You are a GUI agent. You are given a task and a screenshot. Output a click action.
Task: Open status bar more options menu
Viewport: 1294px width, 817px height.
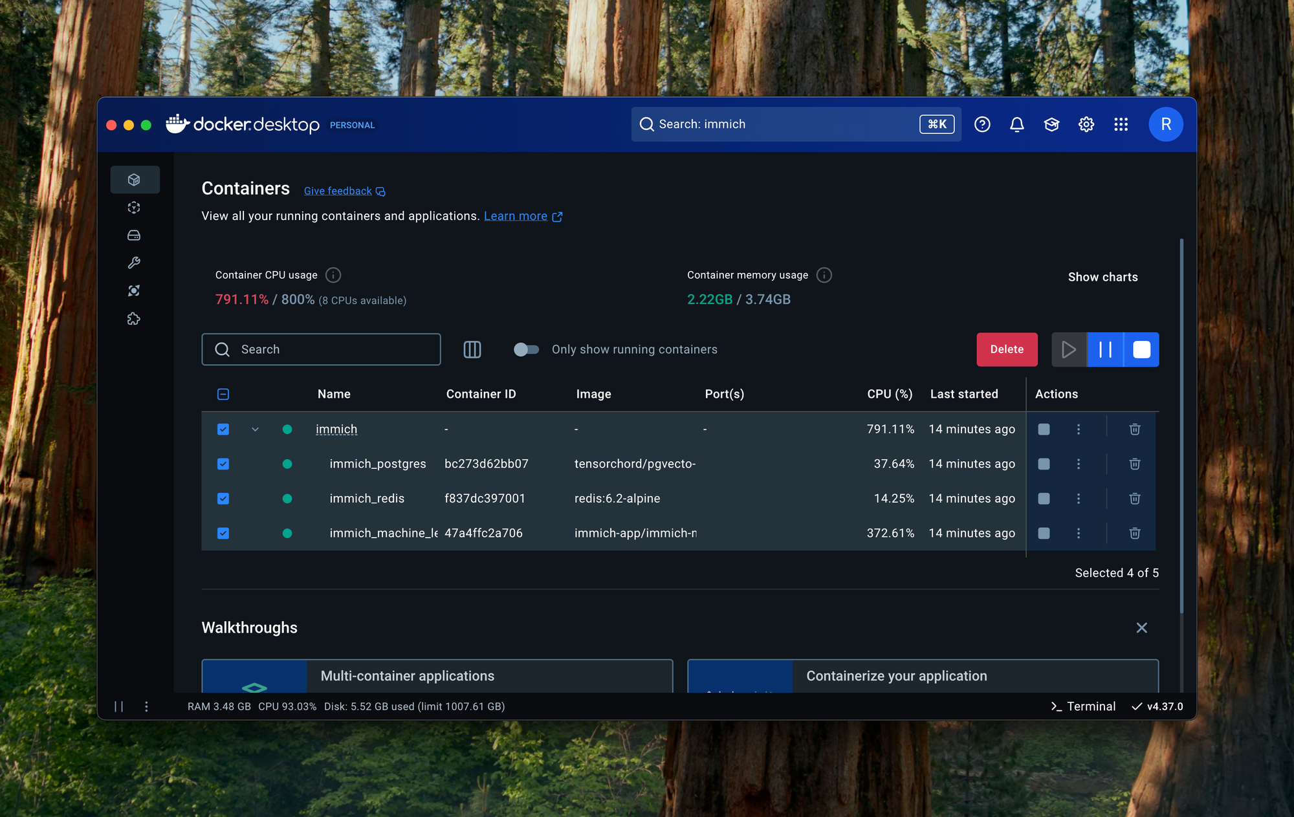(146, 706)
